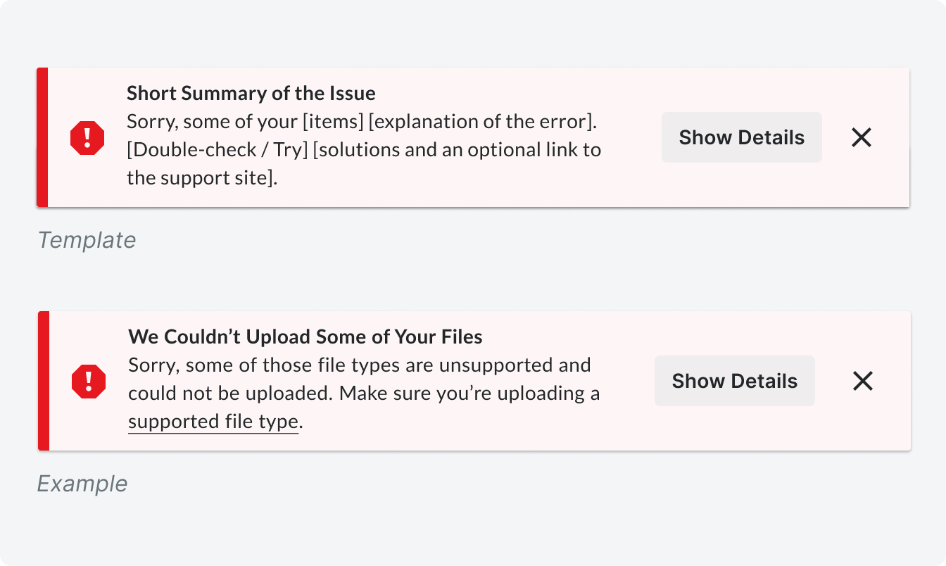
Task: Dismiss the Short Summary of the Issue banner
Action: [x=862, y=137]
